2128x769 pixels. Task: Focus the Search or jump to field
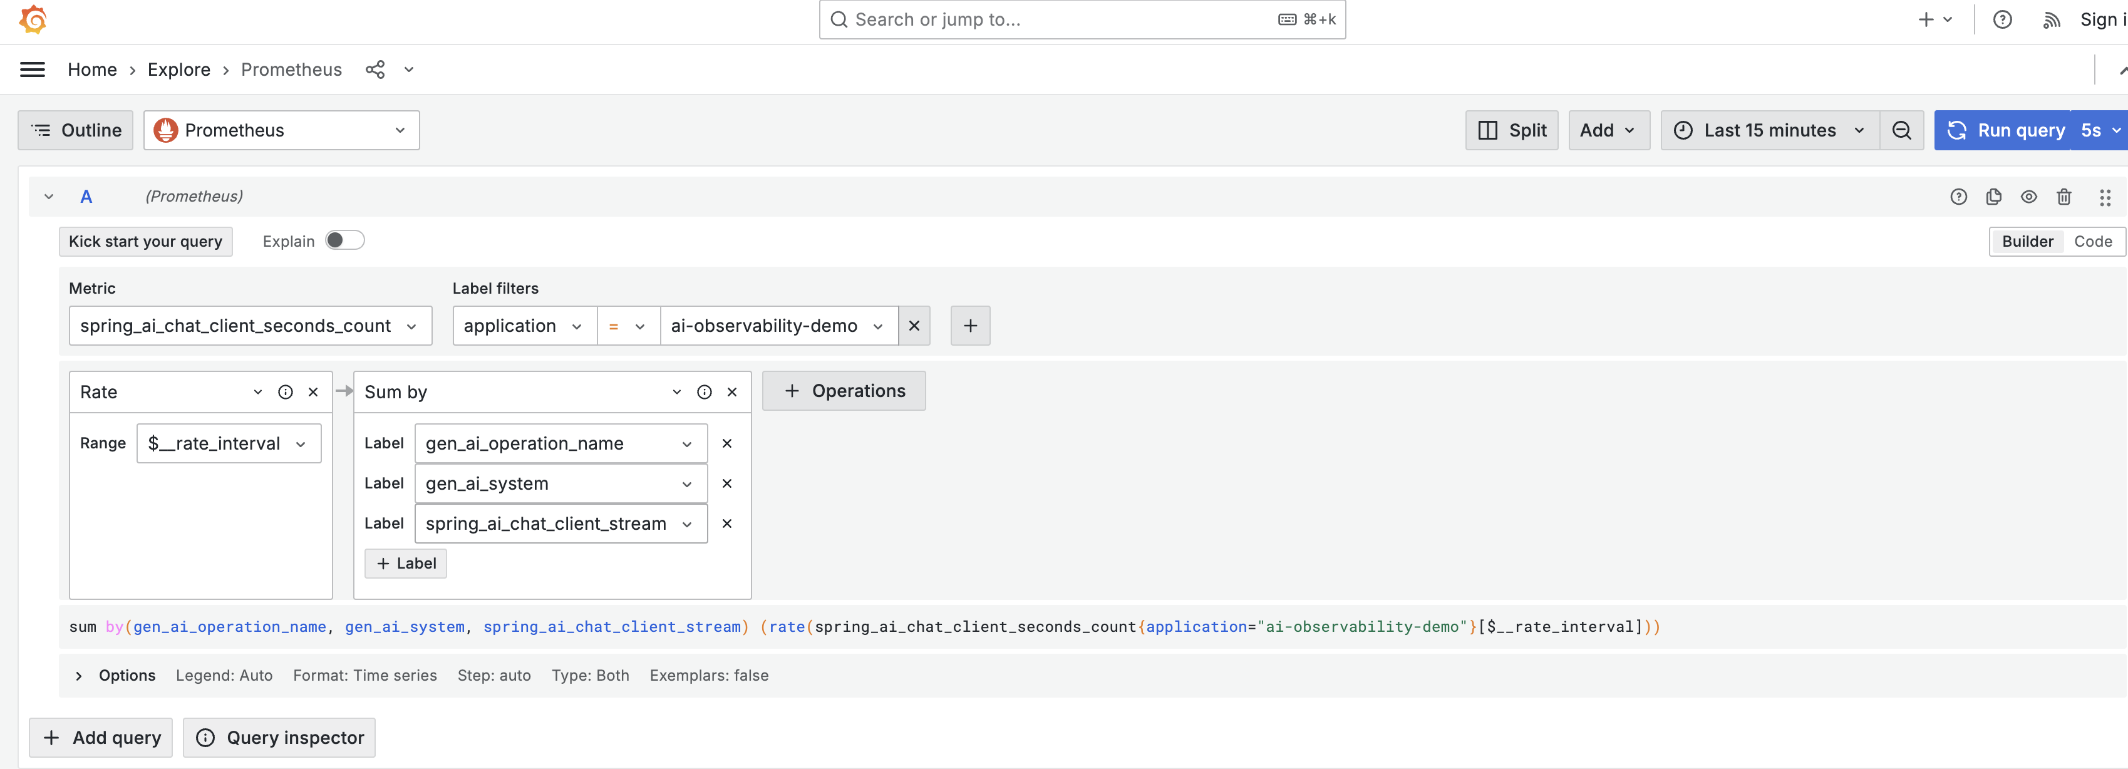1082,19
